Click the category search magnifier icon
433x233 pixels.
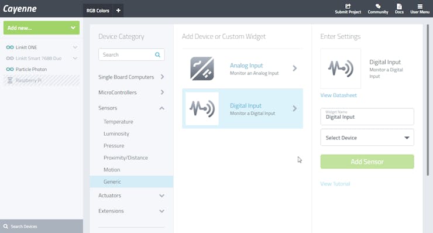click(157, 54)
